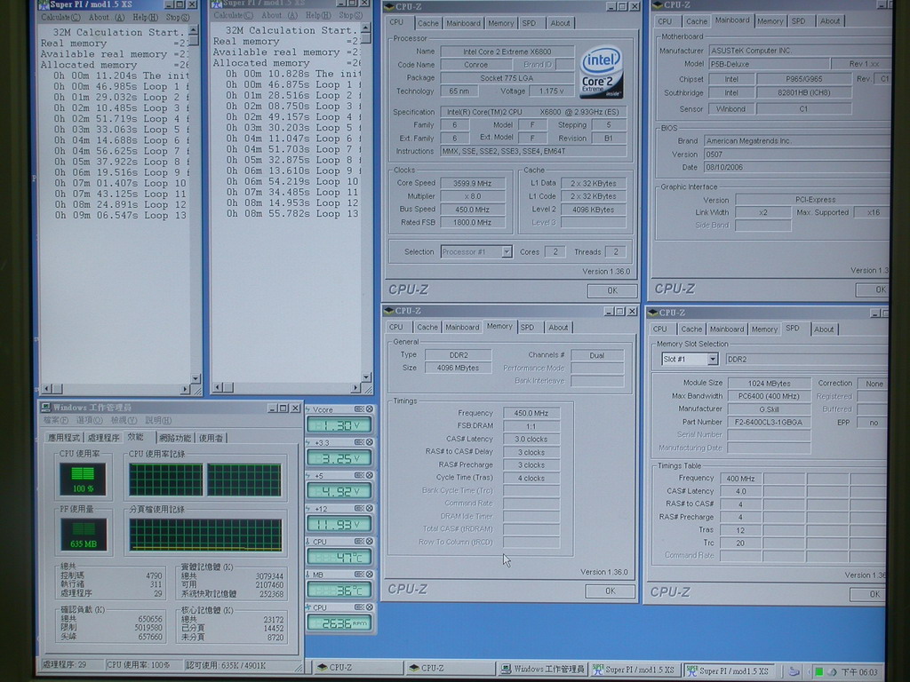Screen dimensions: 910x682
Task: Click title bar icon of Task Manager window
Action: (x=46, y=408)
